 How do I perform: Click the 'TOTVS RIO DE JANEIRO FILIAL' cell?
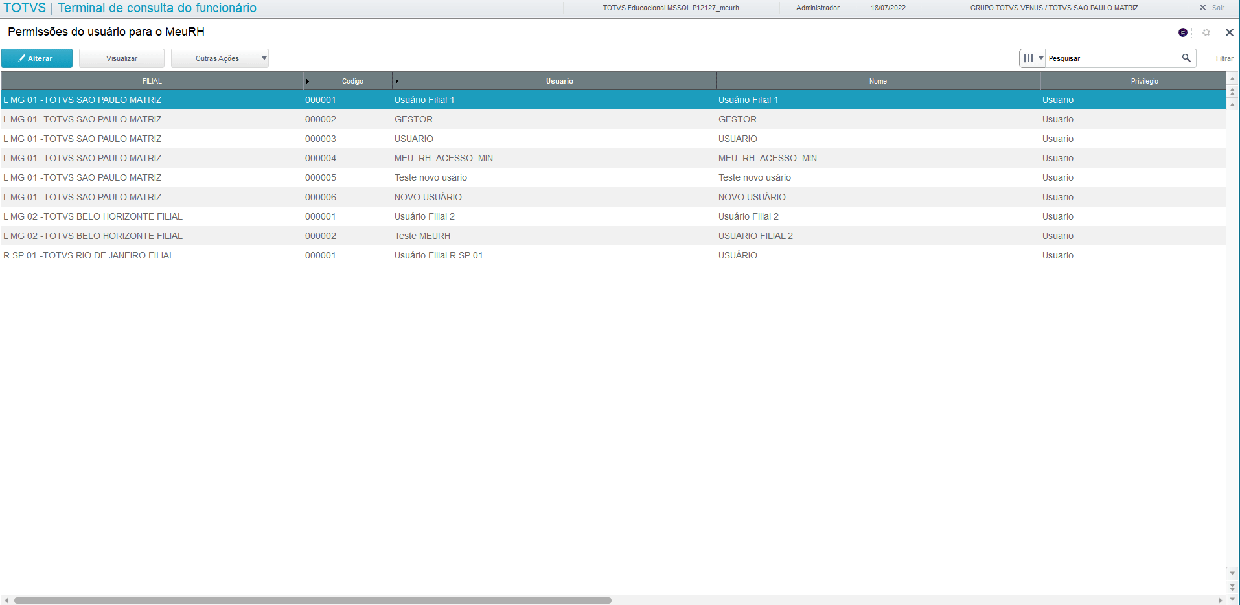[x=89, y=255]
